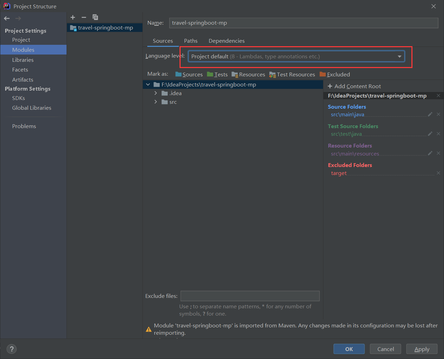Image resolution: width=444 pixels, height=359 pixels.
Task: Edit properties of src\main\java source folder
Action: [430, 114]
